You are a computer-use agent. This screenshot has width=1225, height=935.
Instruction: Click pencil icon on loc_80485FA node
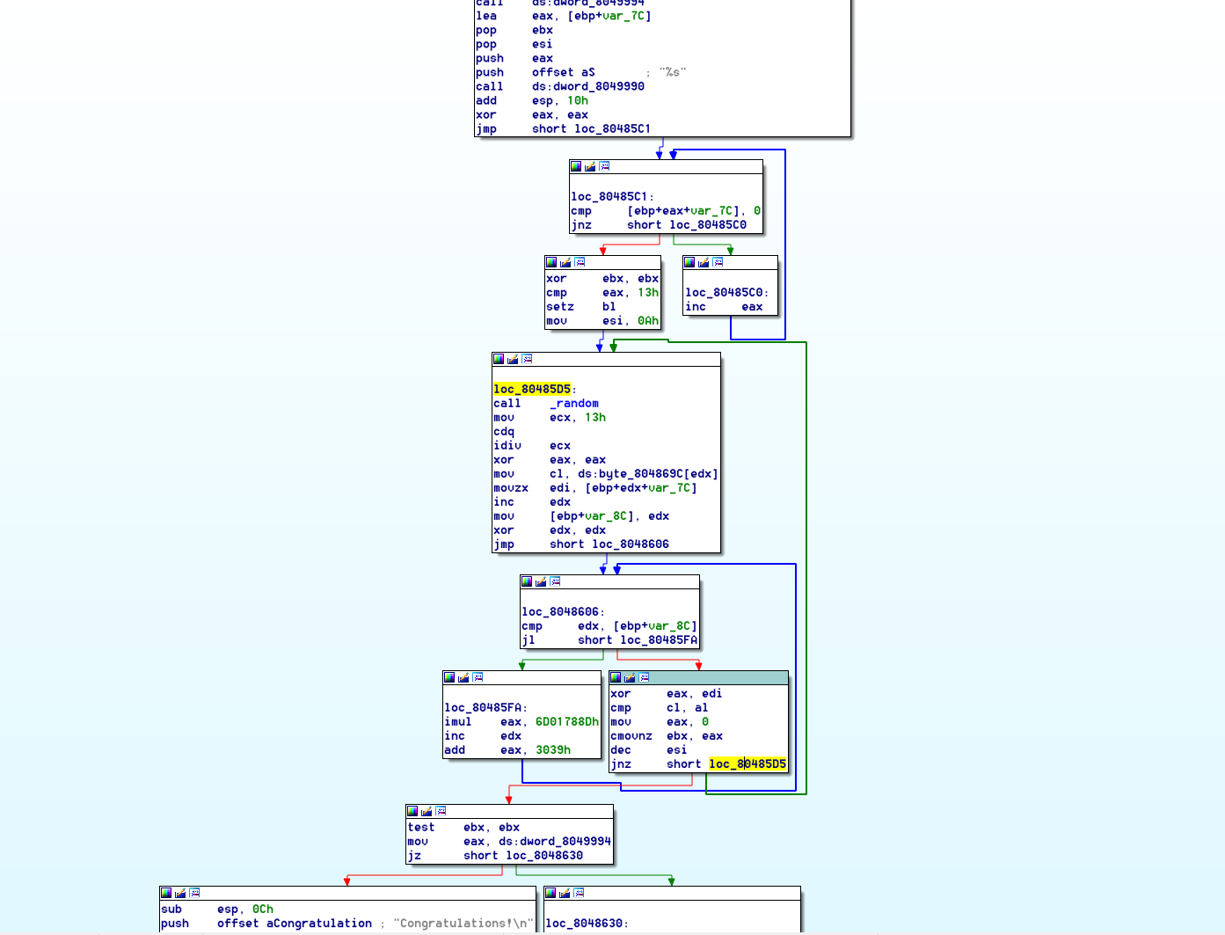(x=463, y=677)
